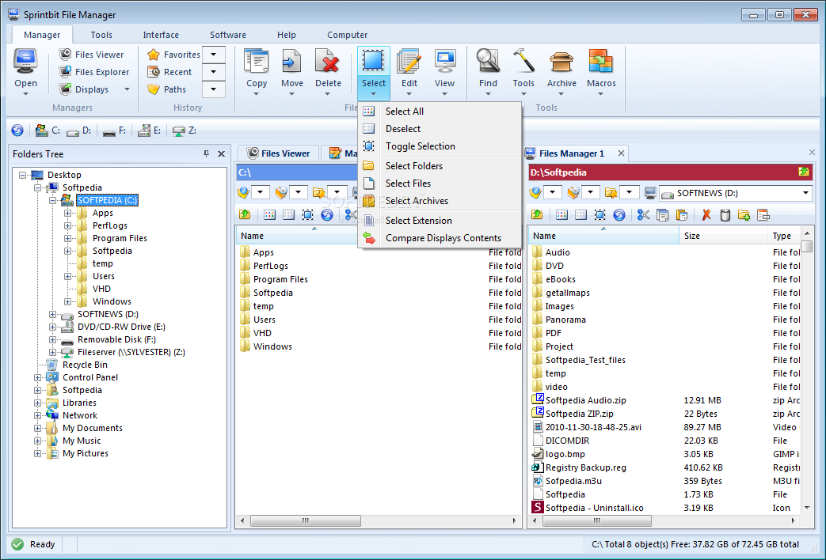
Task: Switch to the Tools ribbon tab
Action: (101, 35)
